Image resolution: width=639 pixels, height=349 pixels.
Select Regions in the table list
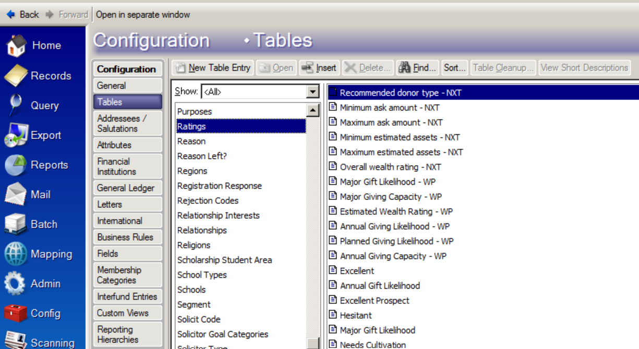(241, 171)
